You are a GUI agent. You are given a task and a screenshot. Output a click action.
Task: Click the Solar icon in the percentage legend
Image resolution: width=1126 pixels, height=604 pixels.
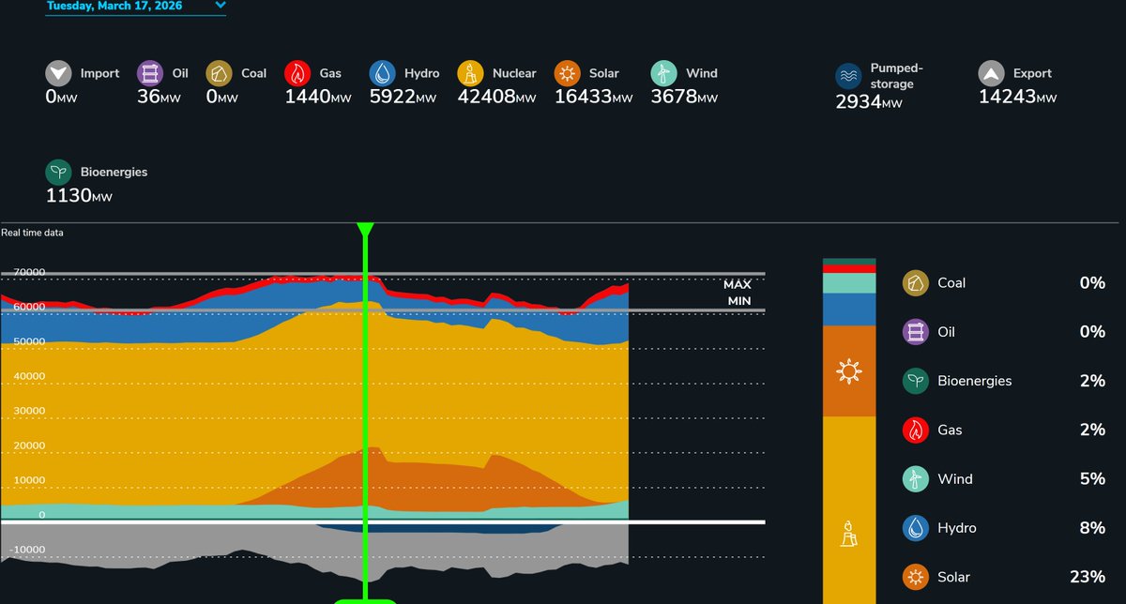pos(916,577)
